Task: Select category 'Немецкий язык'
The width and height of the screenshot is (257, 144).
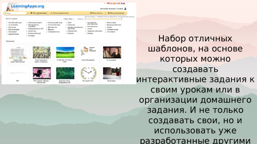Action: (54, 32)
